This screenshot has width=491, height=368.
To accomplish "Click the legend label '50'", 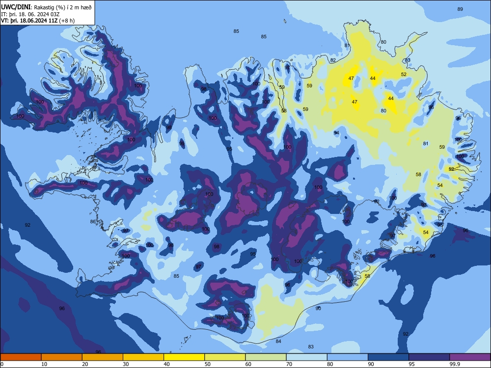I will click(x=208, y=364).
